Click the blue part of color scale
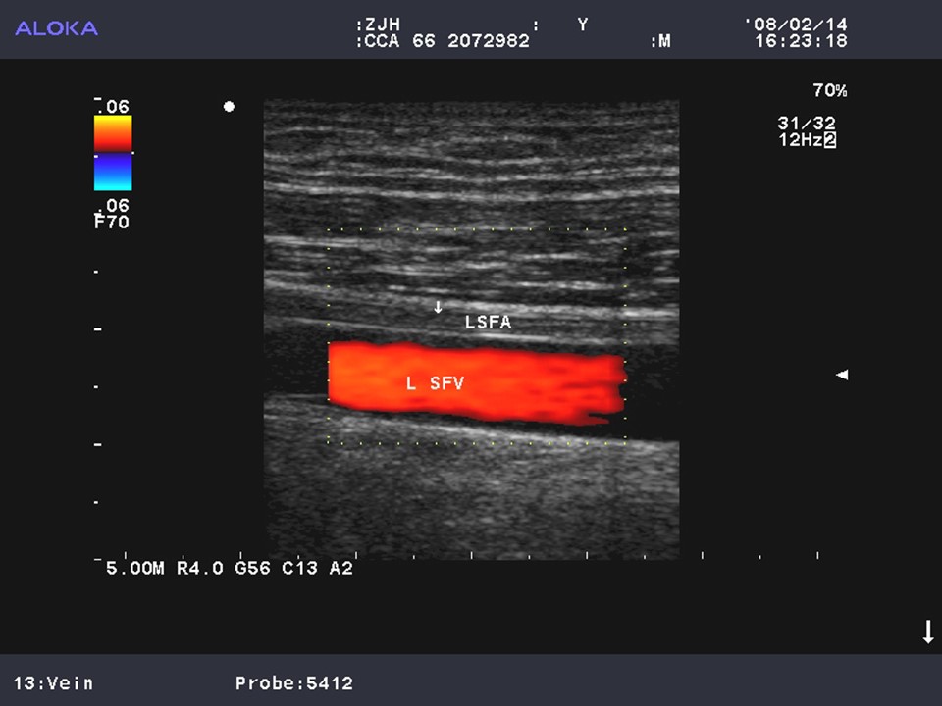 point(113,172)
